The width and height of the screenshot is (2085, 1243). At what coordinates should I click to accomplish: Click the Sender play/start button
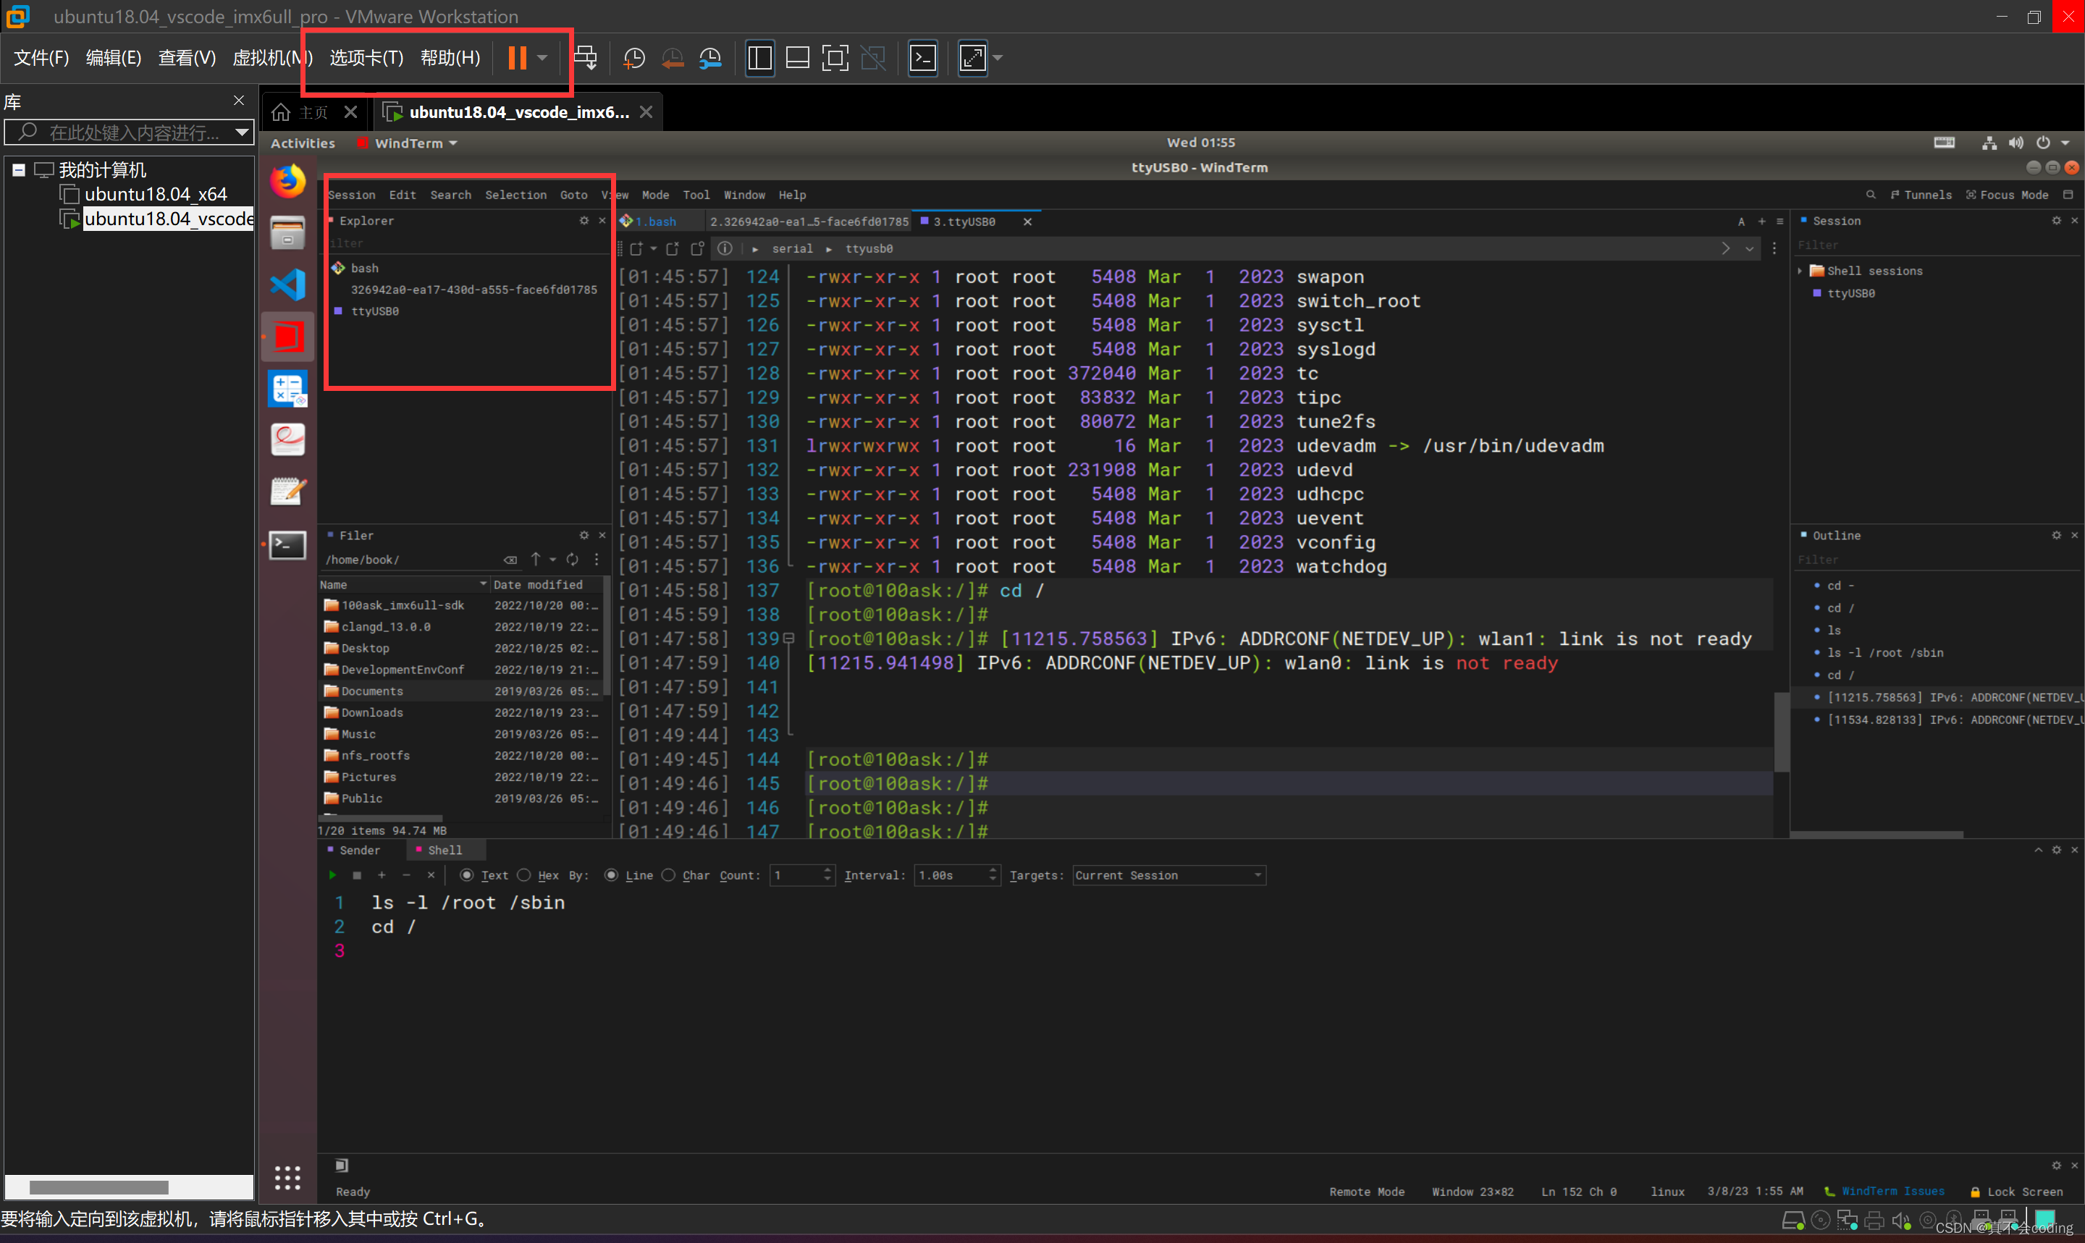click(x=332, y=875)
